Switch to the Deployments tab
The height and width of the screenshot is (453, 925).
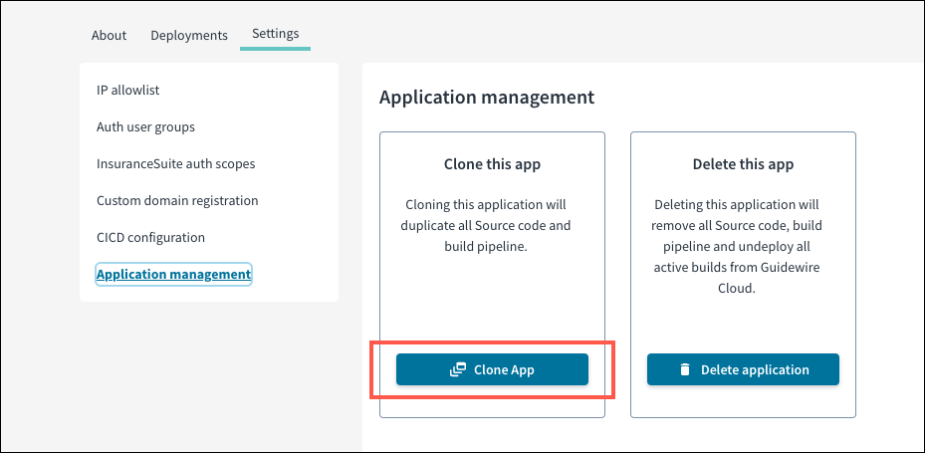coord(189,35)
